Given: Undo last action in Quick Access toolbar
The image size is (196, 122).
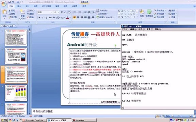Looking at the screenshot, I should (x=13, y=2).
